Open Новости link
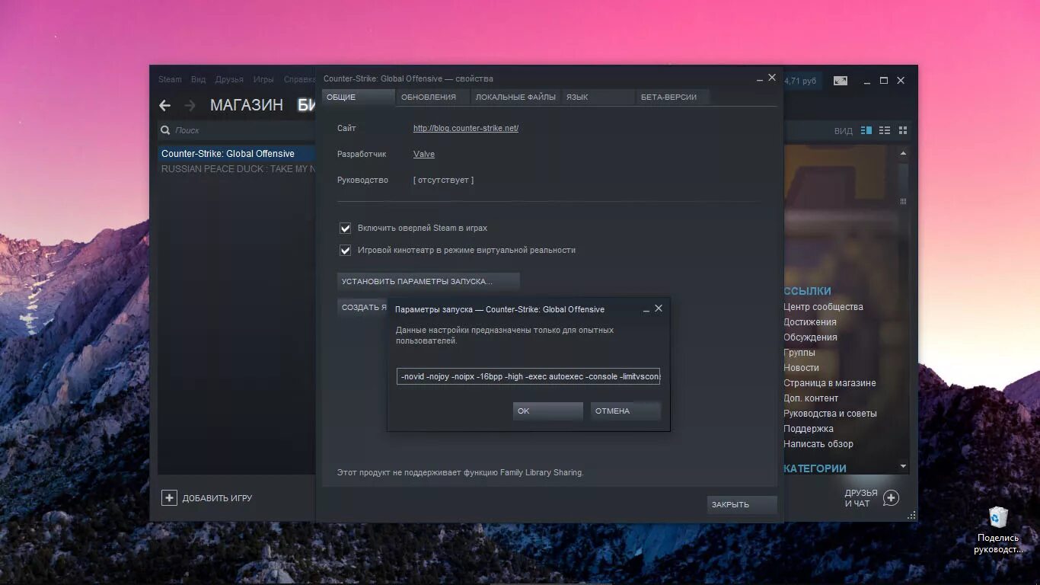Viewport: 1040px width, 585px height. point(801,368)
